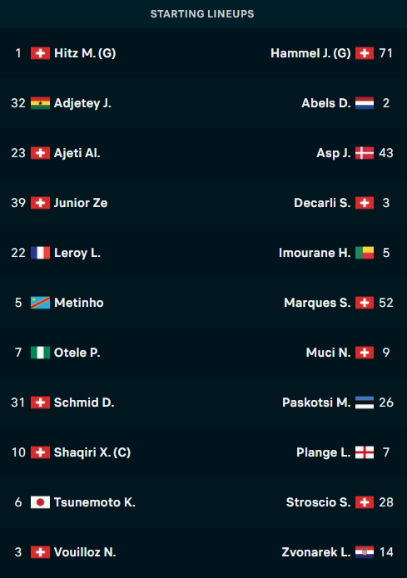The height and width of the screenshot is (578, 407).
Task: Click the Japan flag beside Tsunemoto K.
Action: (40, 502)
